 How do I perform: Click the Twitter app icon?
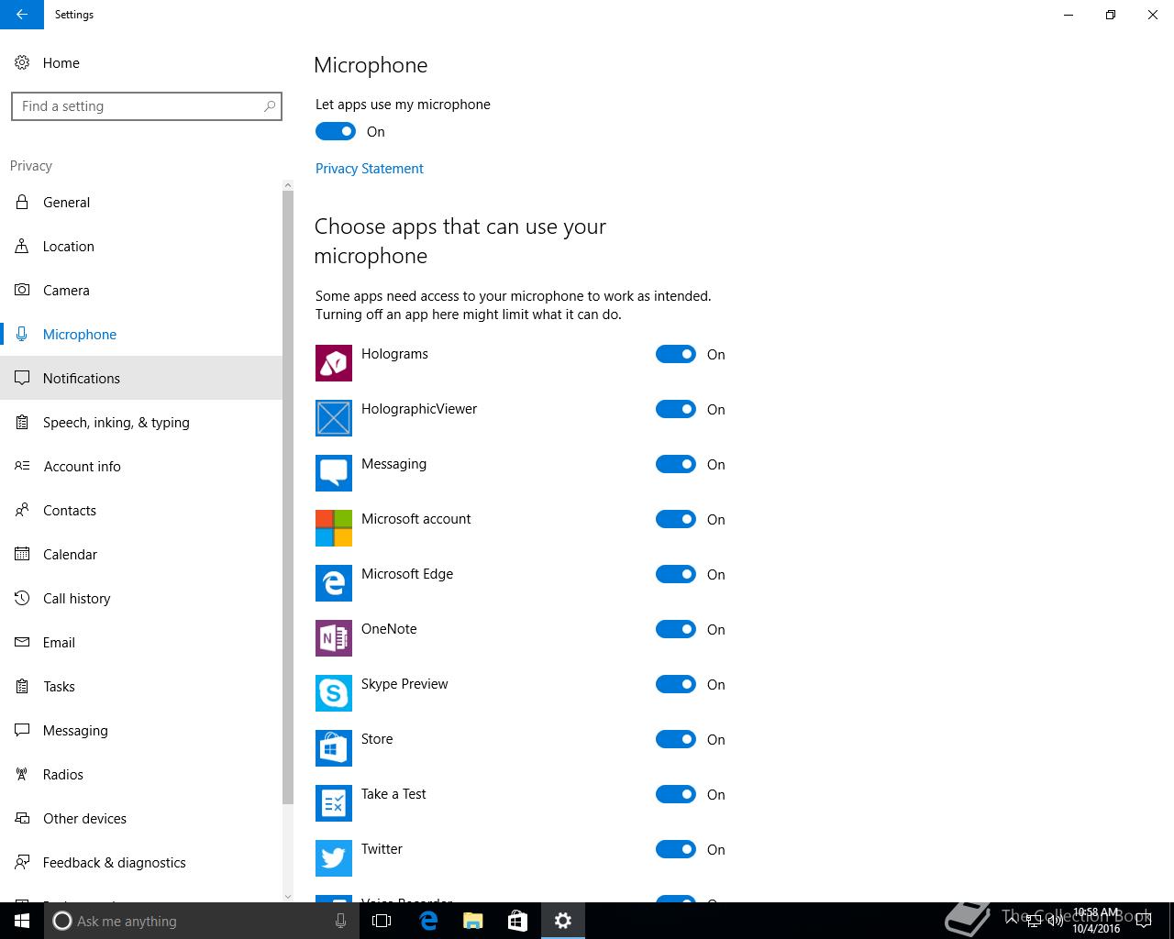click(334, 858)
